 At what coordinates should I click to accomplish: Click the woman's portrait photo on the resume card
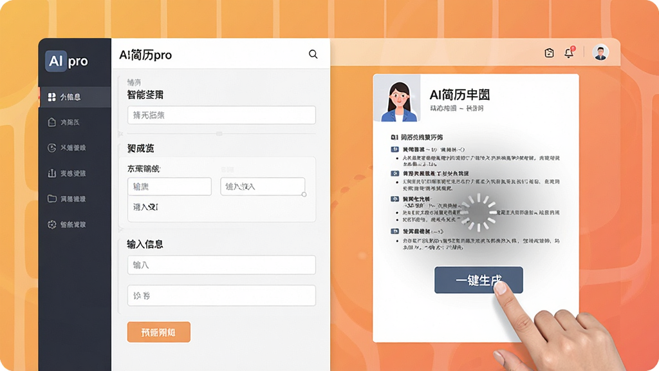coord(396,99)
